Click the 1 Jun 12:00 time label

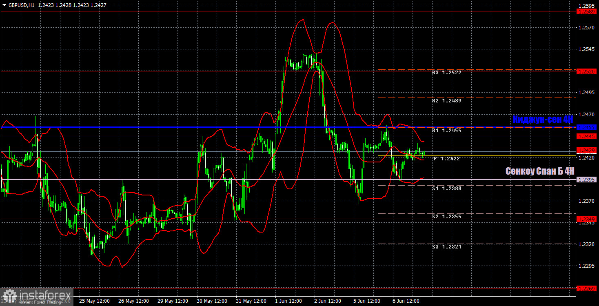[x=288, y=301]
